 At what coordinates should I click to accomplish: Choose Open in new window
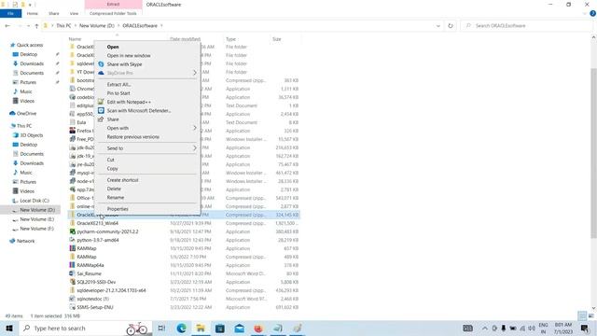(129, 56)
